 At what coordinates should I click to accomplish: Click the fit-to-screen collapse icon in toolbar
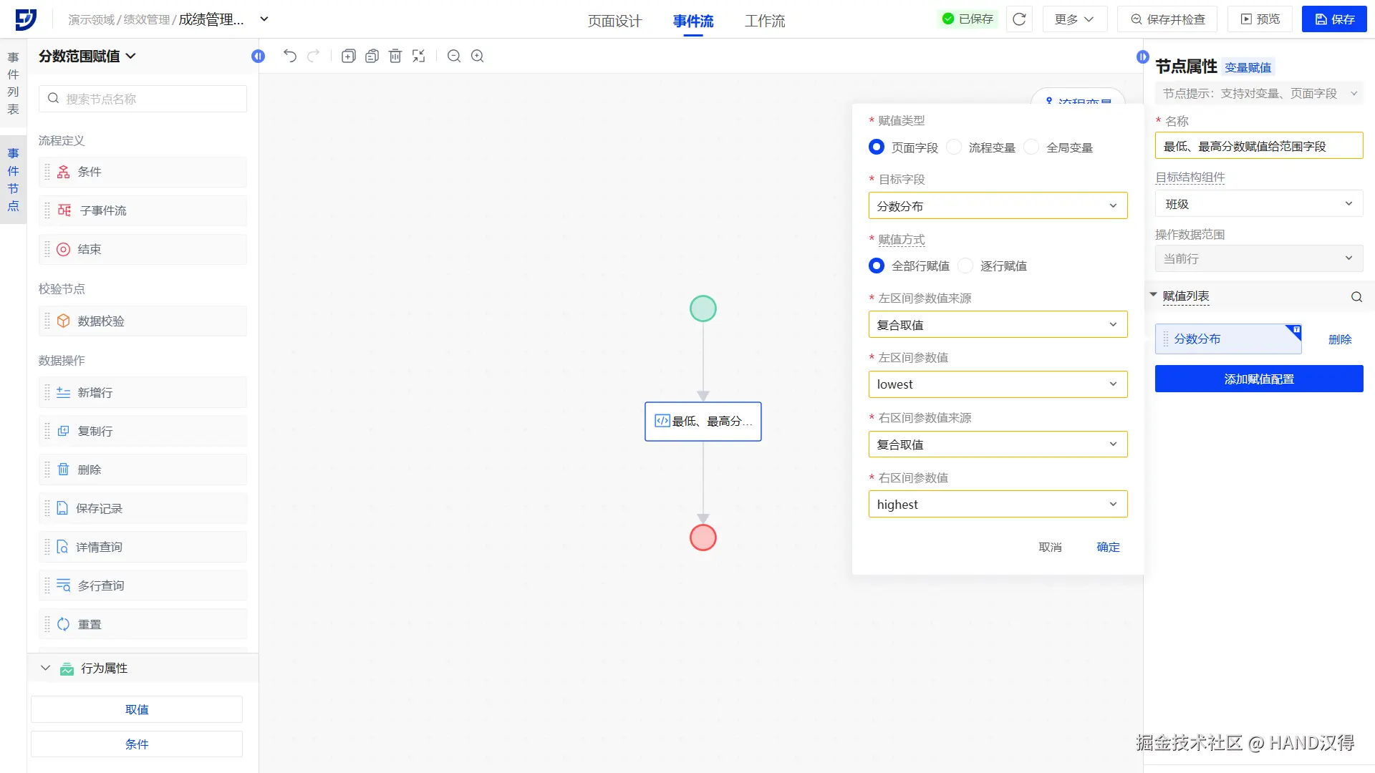point(419,56)
